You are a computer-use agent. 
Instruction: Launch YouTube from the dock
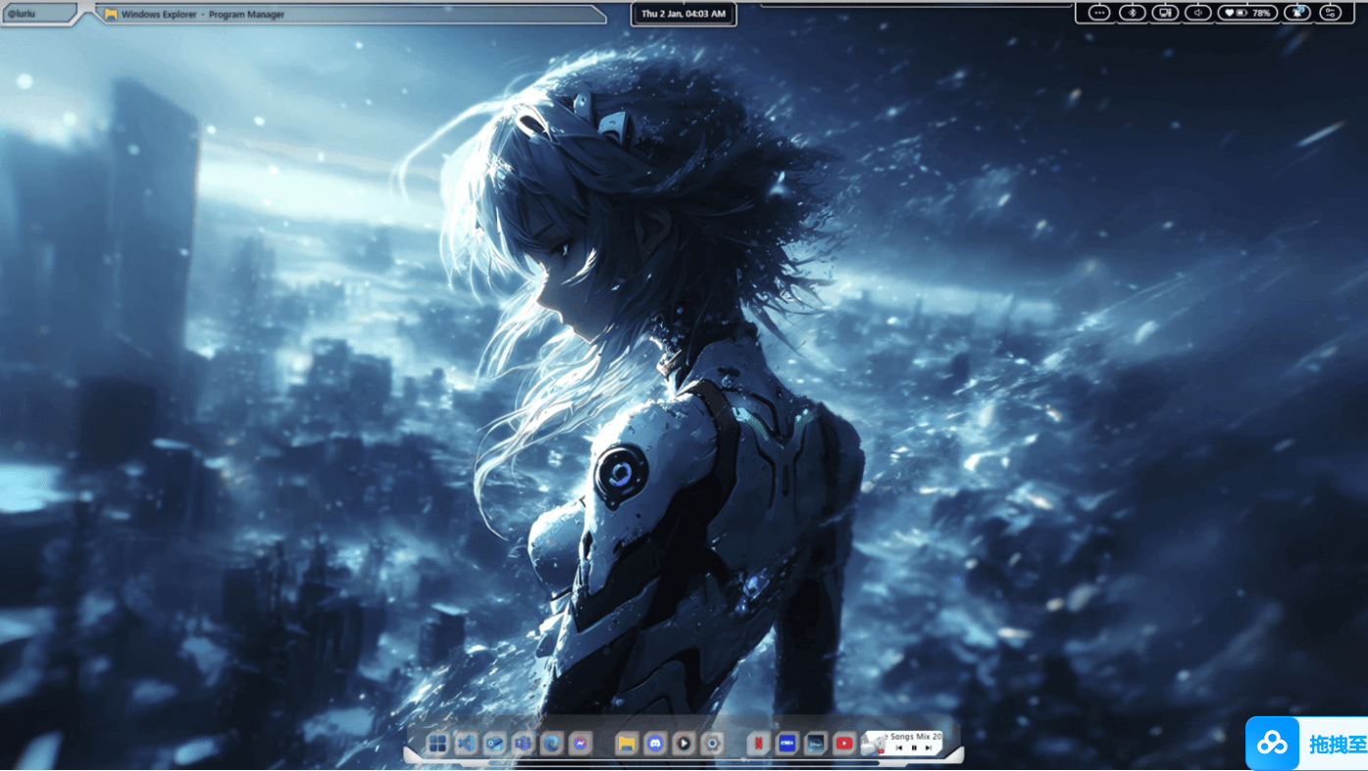click(x=844, y=743)
